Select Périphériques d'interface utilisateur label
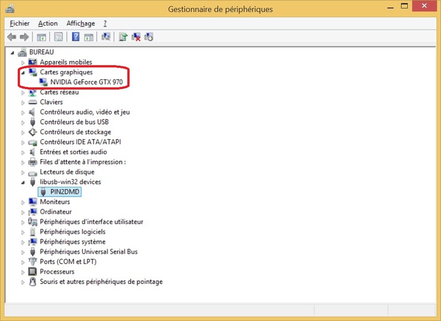This screenshot has width=441, height=321. 92,222
